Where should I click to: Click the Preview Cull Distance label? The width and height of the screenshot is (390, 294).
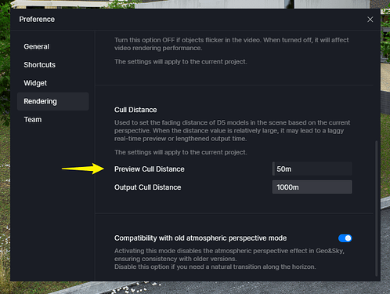(150, 169)
